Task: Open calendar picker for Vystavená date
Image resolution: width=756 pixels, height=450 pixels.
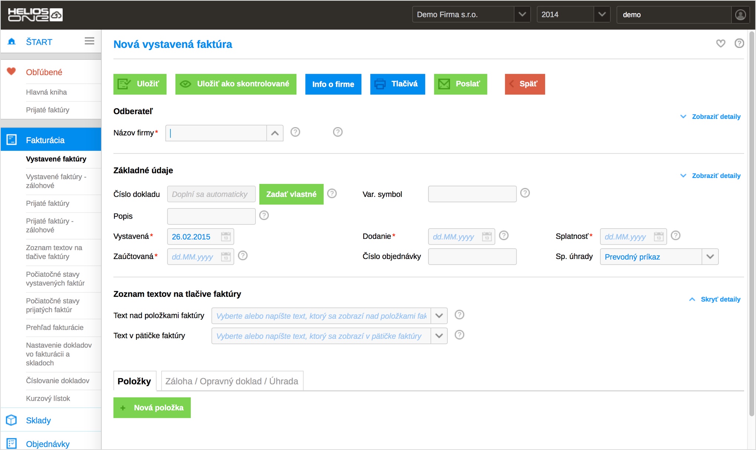Action: pos(226,236)
